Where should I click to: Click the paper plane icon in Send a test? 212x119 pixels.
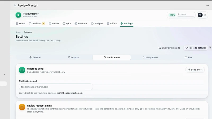[x=189, y=70]
